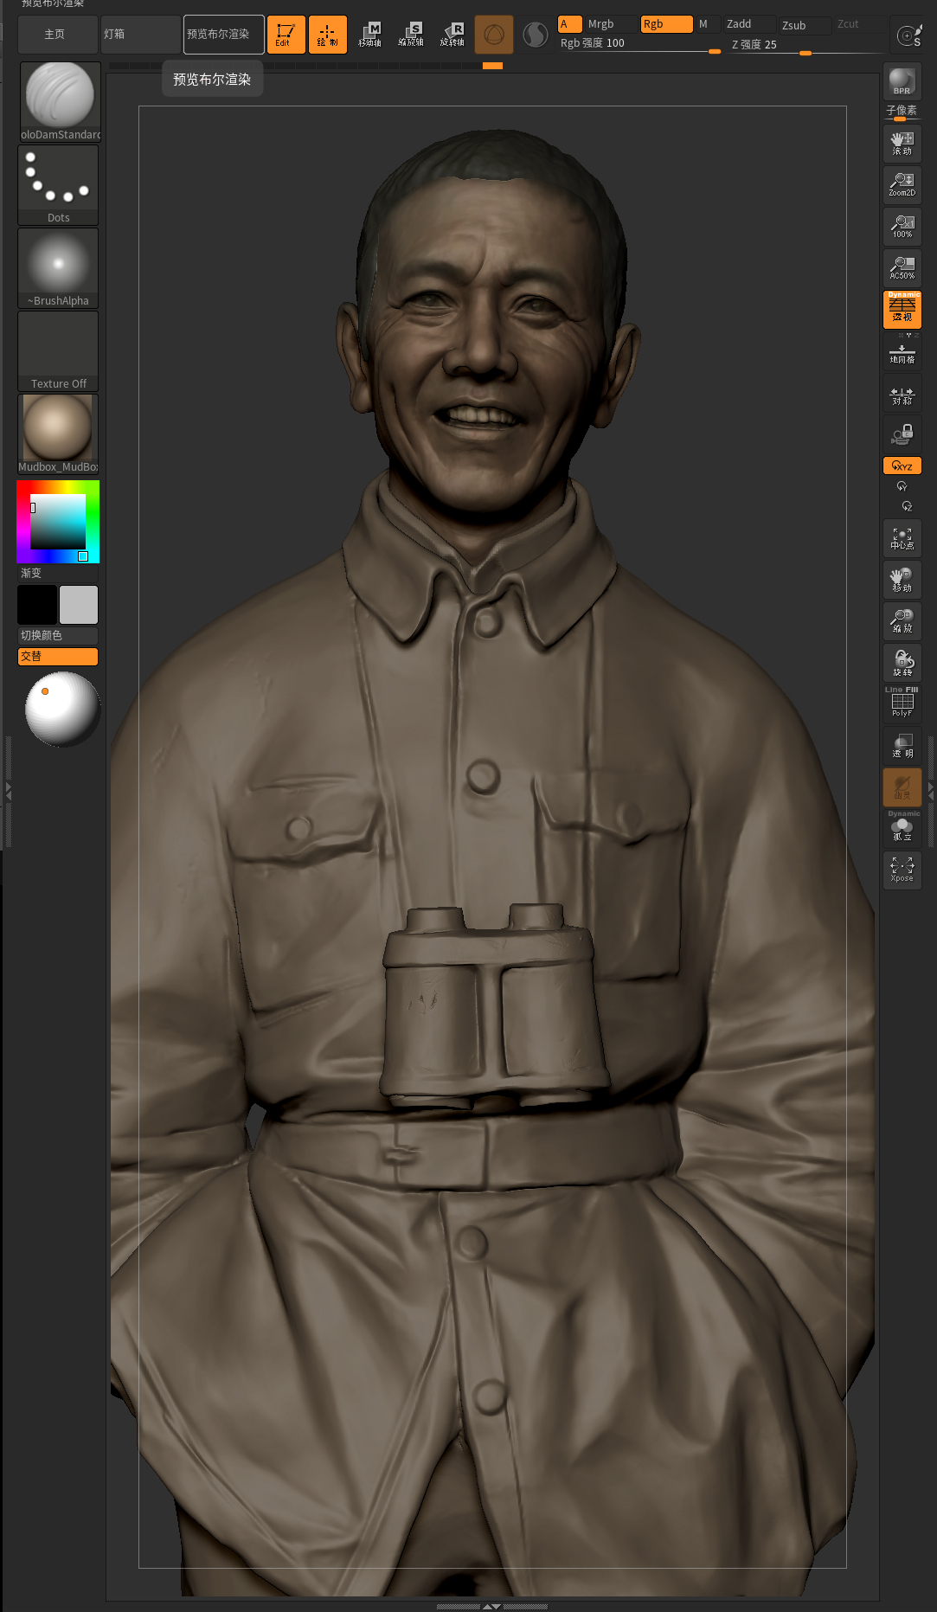The image size is (937, 1612).
Task: Select the Mudbox material thumbnail
Action: pyautogui.click(x=59, y=434)
